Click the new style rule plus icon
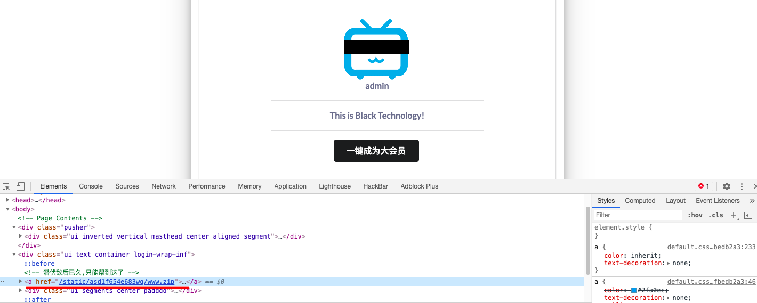The image size is (757, 303). click(734, 215)
